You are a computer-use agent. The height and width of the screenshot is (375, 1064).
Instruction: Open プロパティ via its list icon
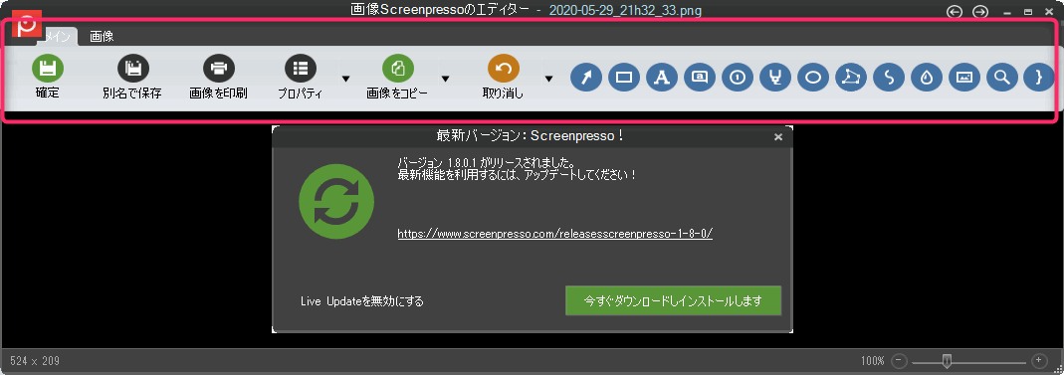click(x=301, y=68)
